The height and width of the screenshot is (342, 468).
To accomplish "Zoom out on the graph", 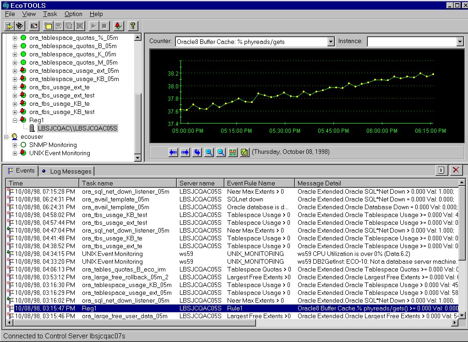I will (221, 152).
